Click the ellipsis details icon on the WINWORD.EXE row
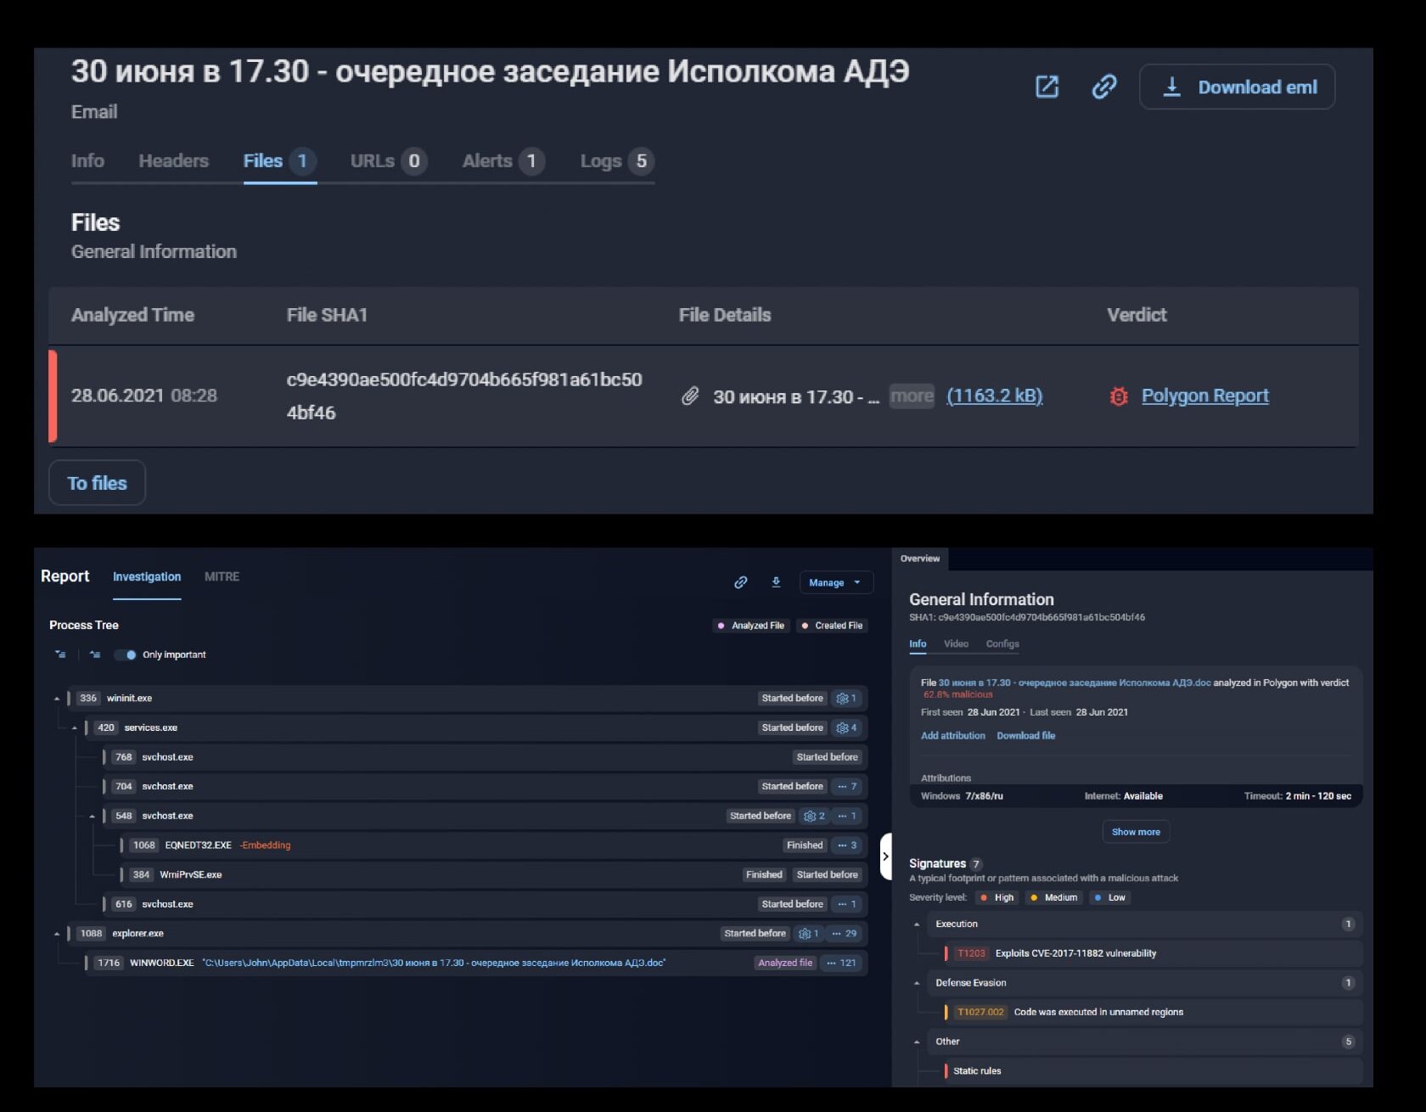 tap(829, 963)
